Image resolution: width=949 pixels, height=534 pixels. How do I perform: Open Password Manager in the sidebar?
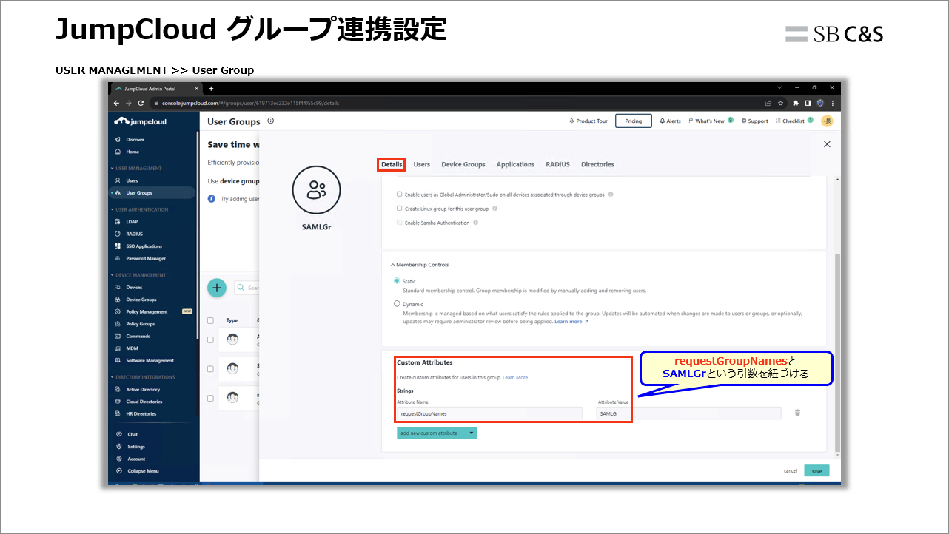tap(145, 259)
